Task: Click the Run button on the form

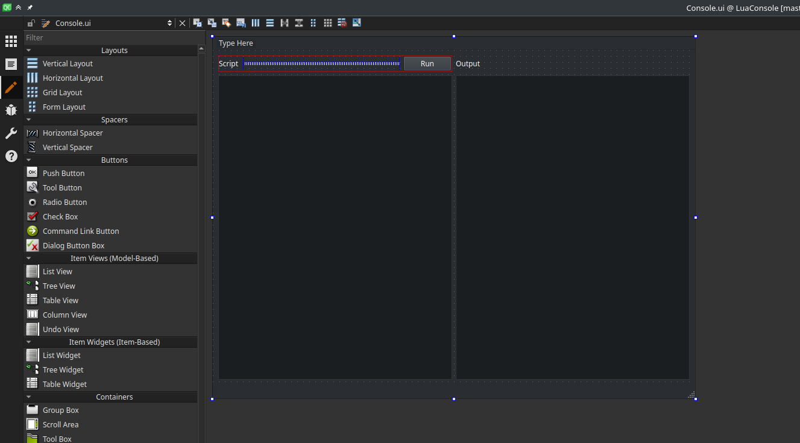Action: click(x=427, y=64)
